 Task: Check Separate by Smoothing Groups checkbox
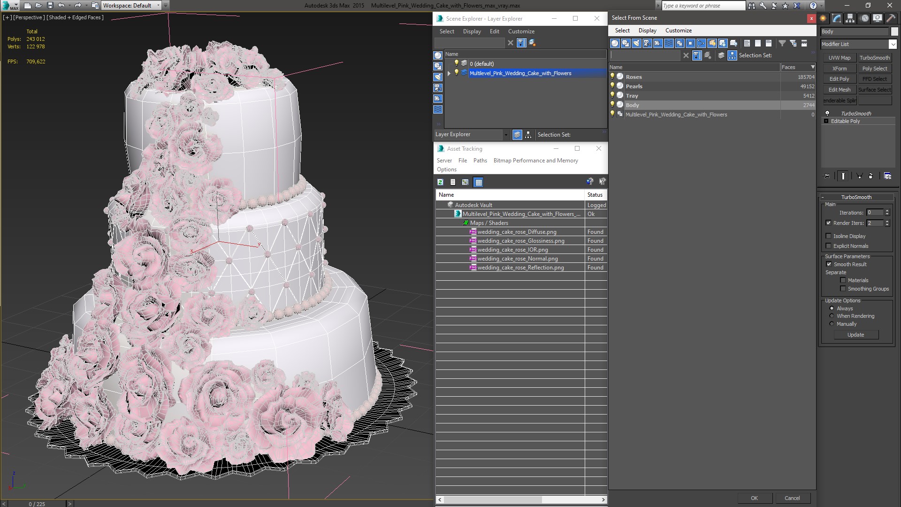[843, 289]
